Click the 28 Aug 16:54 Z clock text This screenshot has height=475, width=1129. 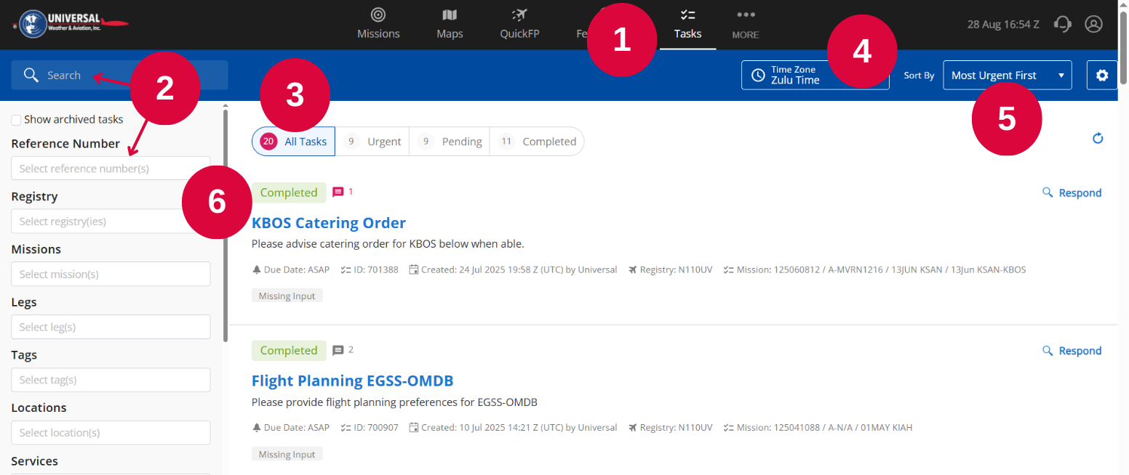1003,24
